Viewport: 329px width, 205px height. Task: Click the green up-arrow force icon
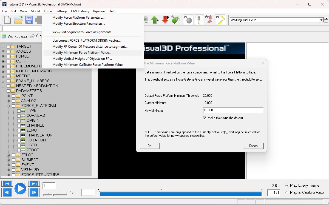tap(155, 20)
